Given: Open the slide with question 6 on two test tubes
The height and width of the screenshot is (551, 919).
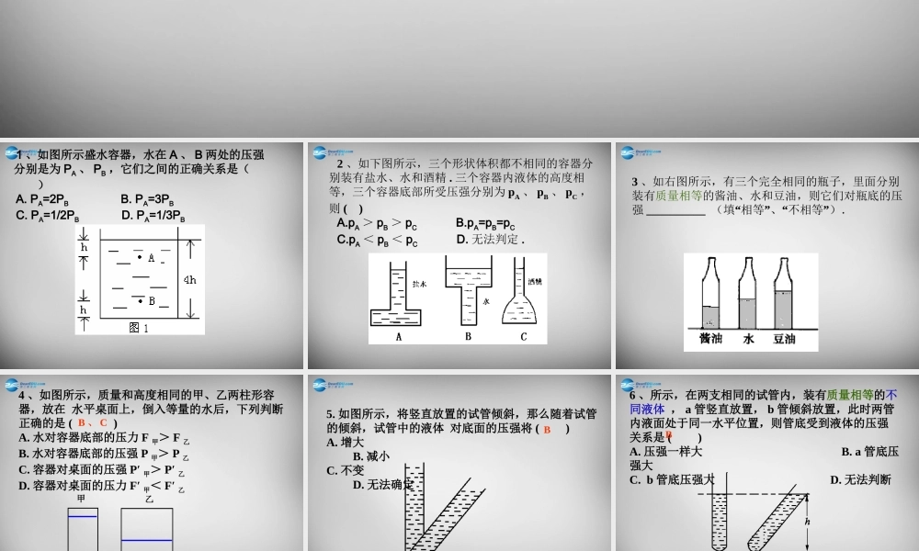Looking at the screenshot, I should pyautogui.click(x=767, y=463).
